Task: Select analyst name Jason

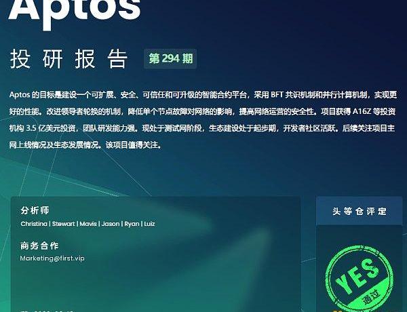Action: pyautogui.click(x=111, y=224)
